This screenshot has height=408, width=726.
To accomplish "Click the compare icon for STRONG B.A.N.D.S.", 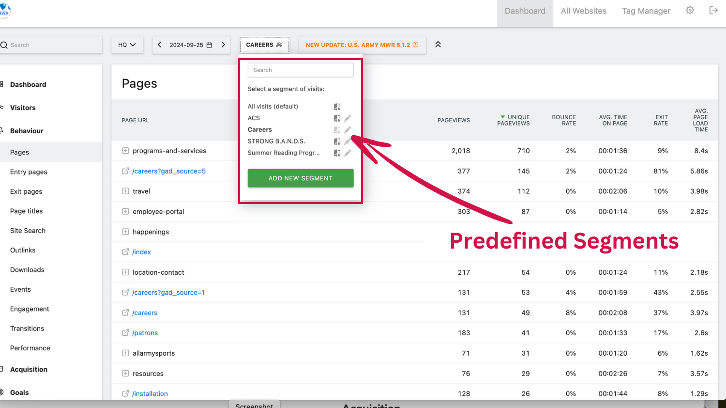I will click(x=337, y=141).
